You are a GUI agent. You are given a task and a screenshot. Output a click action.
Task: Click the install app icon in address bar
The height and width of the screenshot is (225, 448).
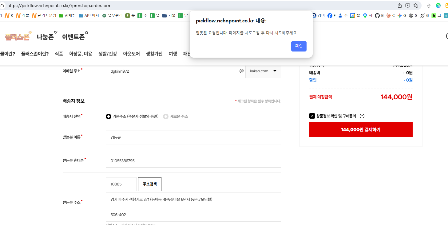click(408, 6)
